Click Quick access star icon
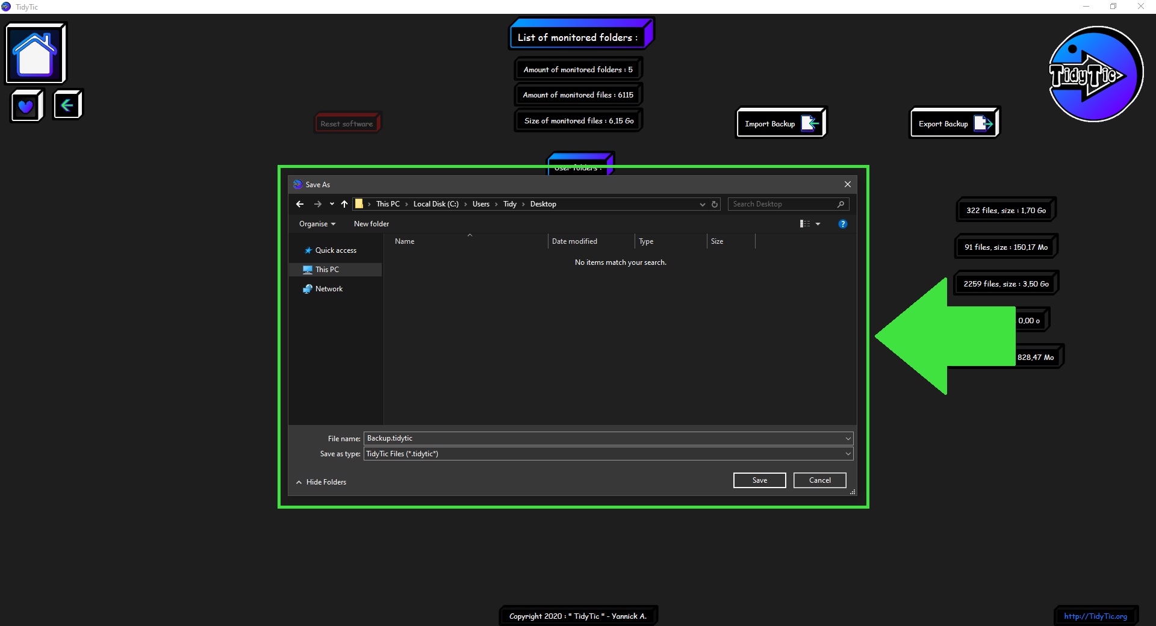This screenshot has height=626, width=1156. tap(308, 250)
